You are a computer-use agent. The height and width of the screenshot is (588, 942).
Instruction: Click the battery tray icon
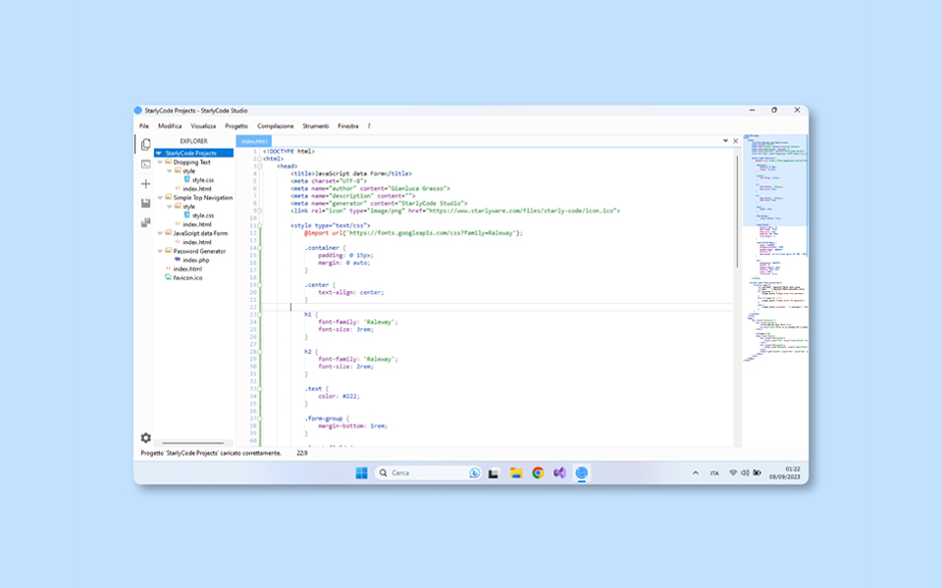(x=757, y=472)
